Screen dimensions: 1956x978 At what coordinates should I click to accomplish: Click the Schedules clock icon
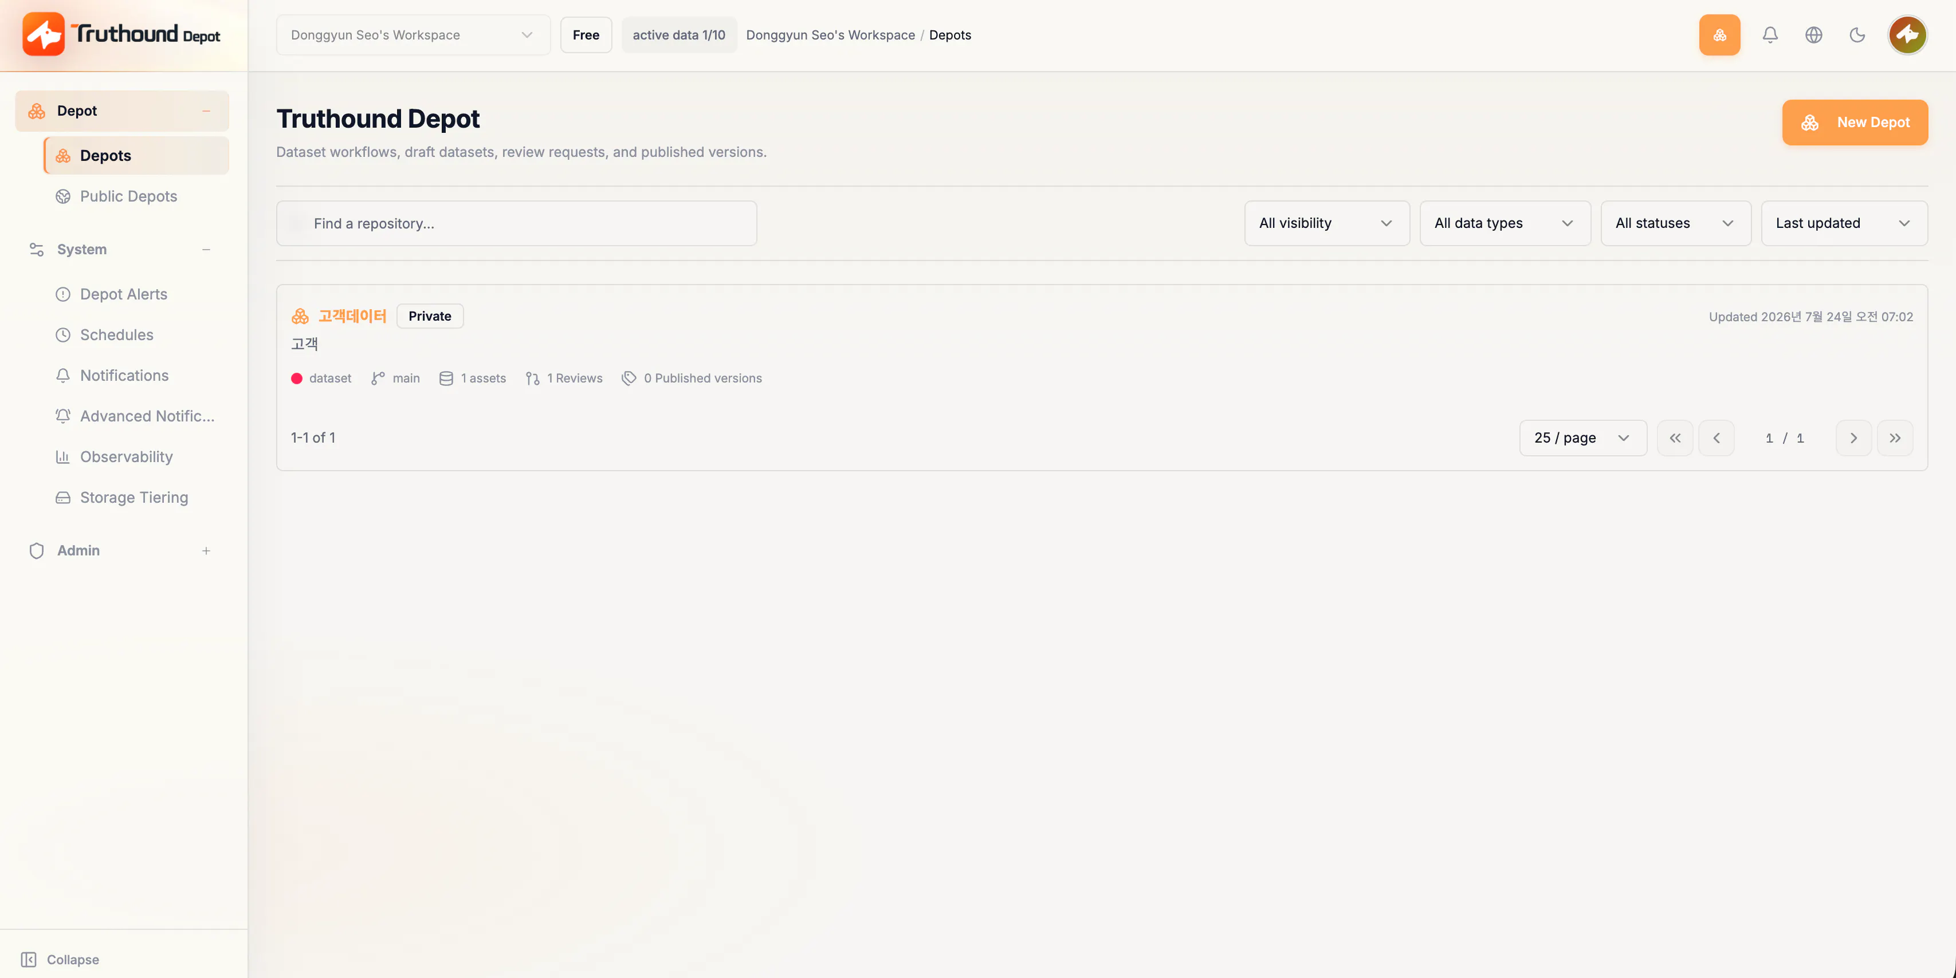point(63,336)
